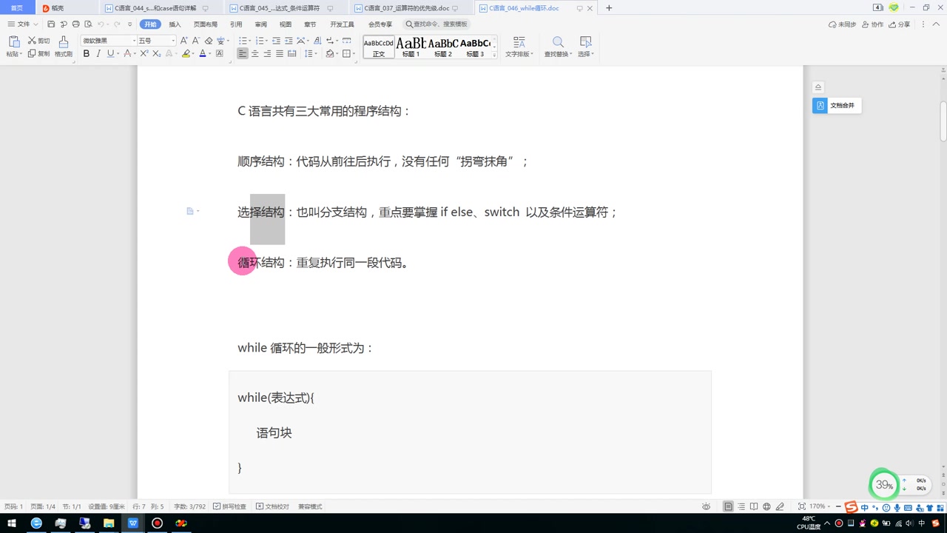
Task: Select Align Left paragraph alignment
Action: (243, 53)
